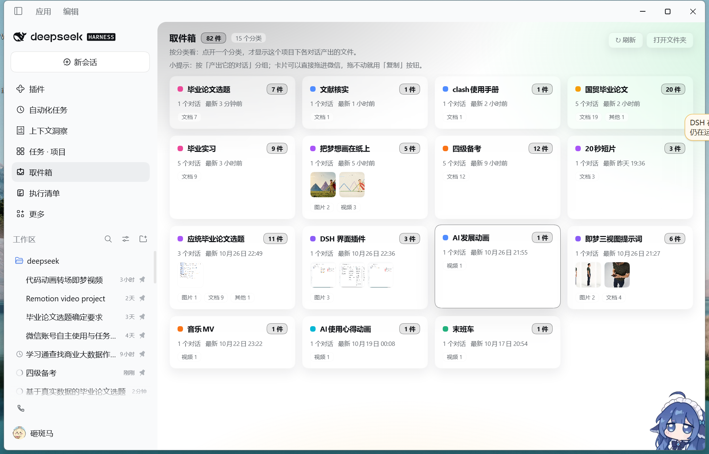Click the deepseek whale logo
The height and width of the screenshot is (454, 709).
pyautogui.click(x=20, y=37)
